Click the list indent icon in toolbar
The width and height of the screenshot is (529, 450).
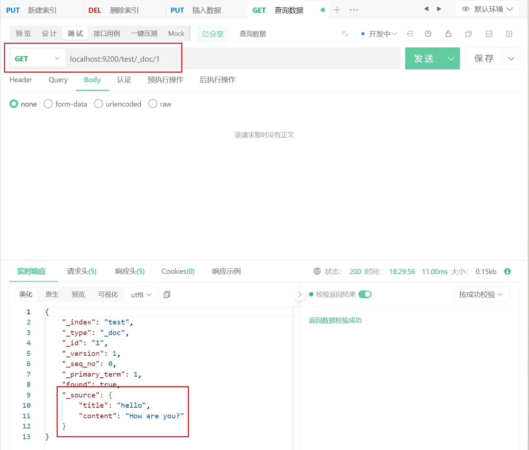[x=410, y=34]
